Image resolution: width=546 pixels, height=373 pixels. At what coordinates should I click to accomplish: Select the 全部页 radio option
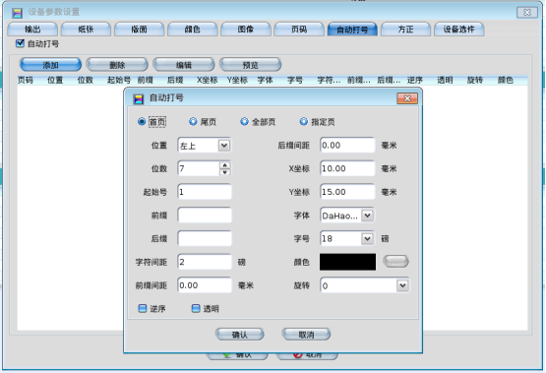pos(244,122)
